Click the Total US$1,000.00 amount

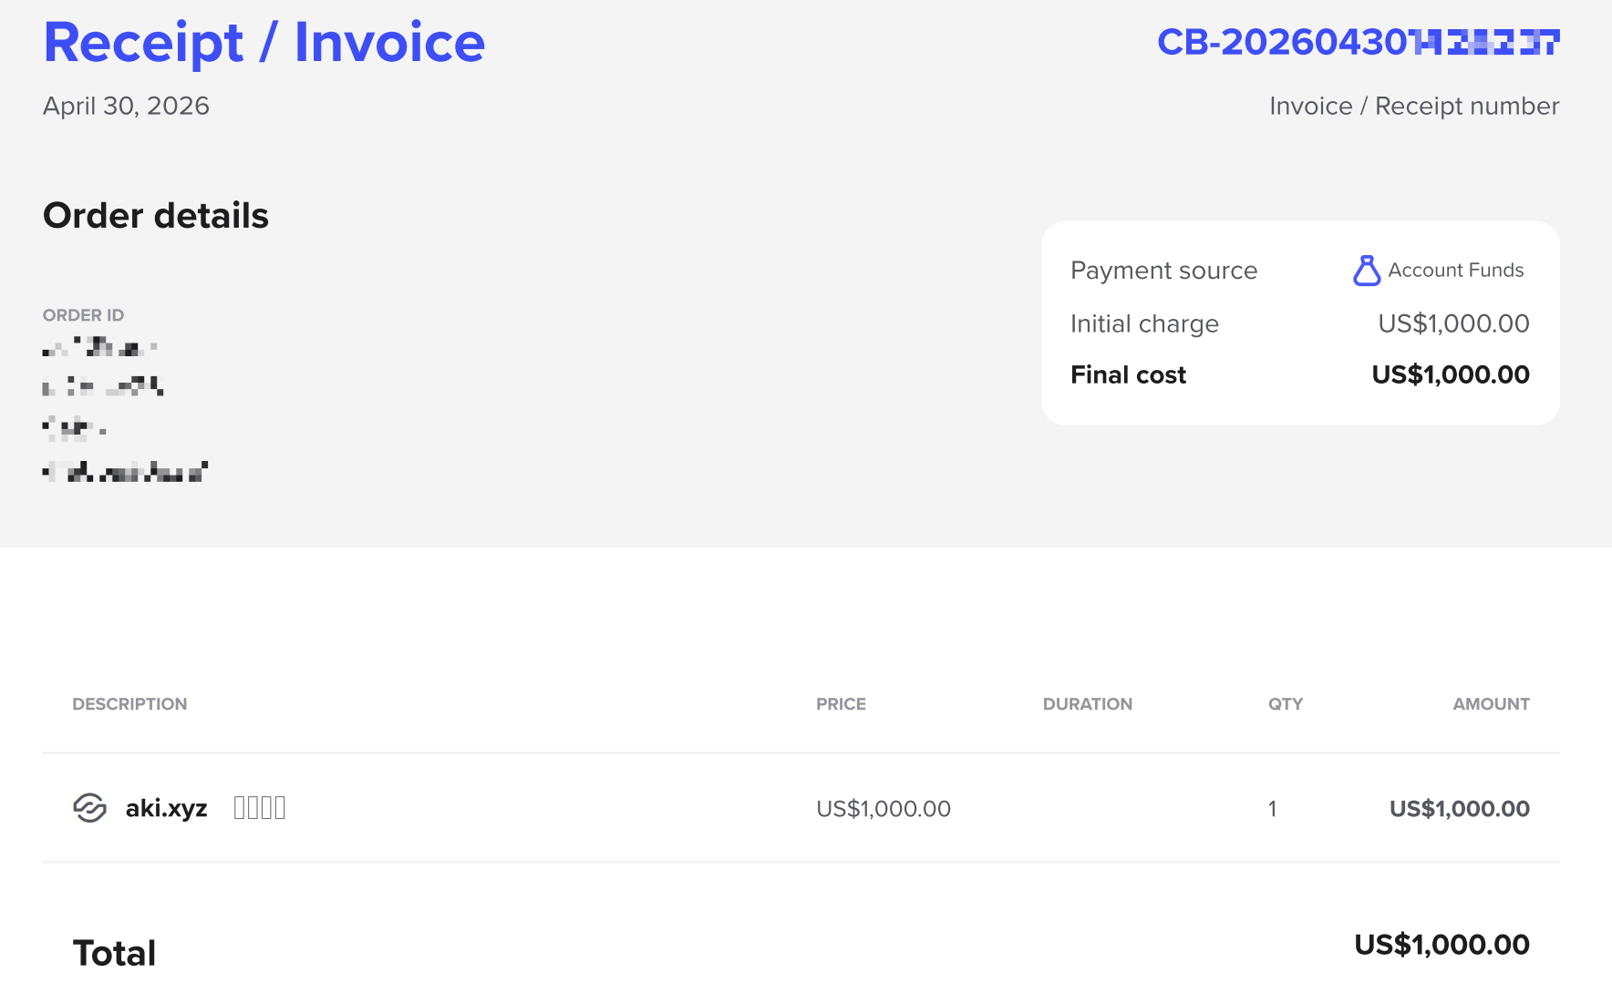pyautogui.click(x=1441, y=945)
